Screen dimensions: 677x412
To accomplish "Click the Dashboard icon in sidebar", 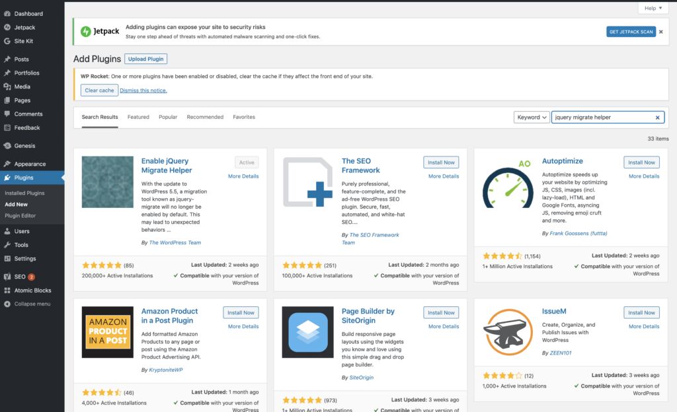I will tap(7, 14).
